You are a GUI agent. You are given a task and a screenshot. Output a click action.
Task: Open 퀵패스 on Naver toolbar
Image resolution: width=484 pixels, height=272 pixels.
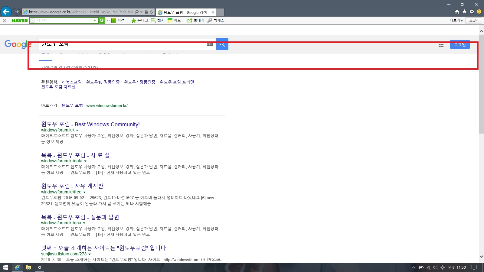pyautogui.click(x=216, y=21)
